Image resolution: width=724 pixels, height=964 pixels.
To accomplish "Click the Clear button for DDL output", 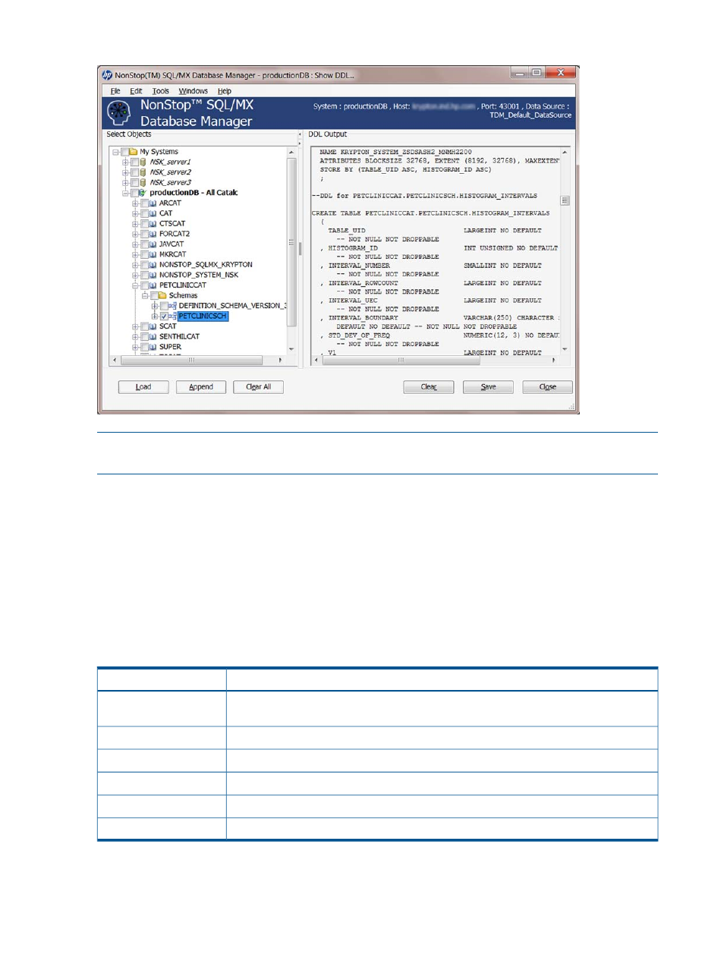I will [429, 387].
